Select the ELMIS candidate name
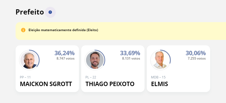Screen dimensions: 226x103 point(159,84)
